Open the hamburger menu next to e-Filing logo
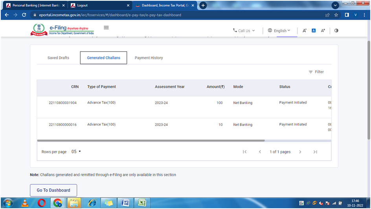Screen dimensions: 371x209 (106, 28)
